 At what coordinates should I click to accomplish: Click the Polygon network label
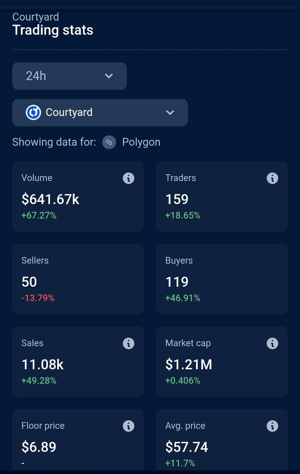[x=141, y=142]
